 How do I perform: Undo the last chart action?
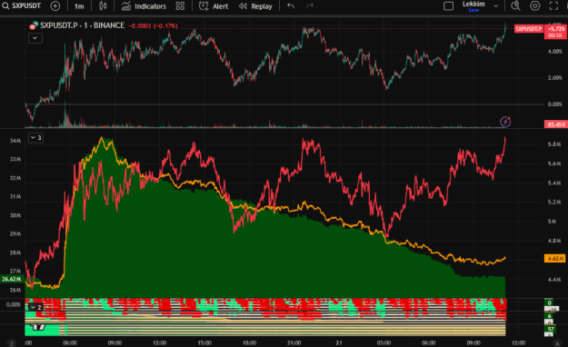(291, 6)
